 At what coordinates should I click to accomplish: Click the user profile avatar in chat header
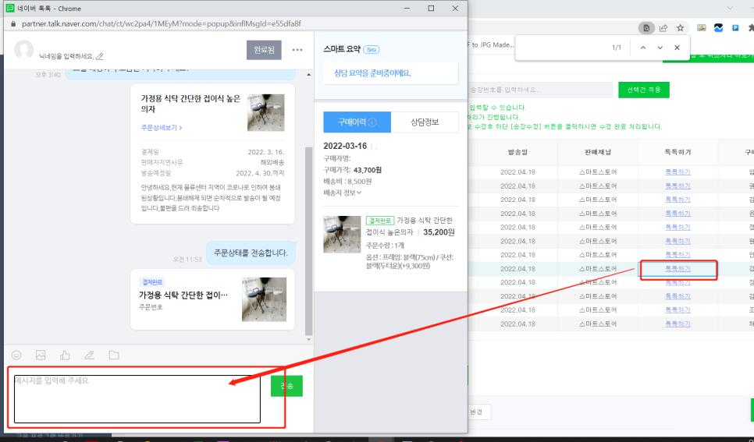tap(24, 50)
